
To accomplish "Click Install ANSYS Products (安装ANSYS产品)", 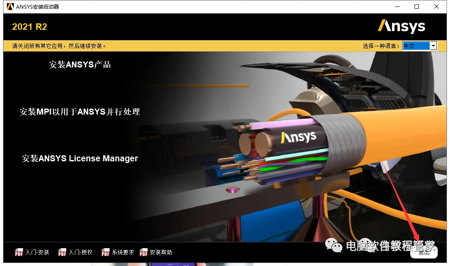I will click(x=80, y=64).
